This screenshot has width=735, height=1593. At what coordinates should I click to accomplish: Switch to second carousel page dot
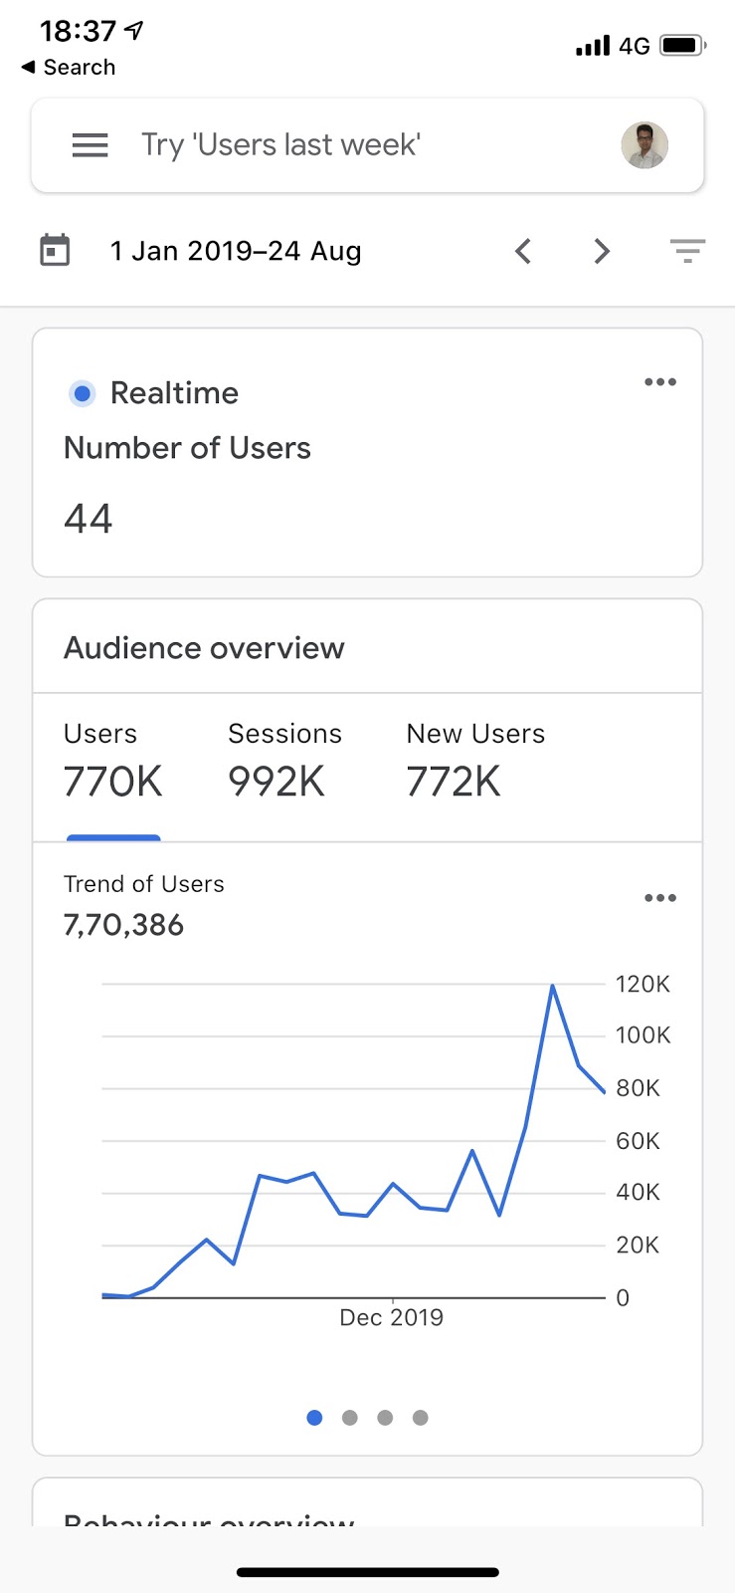tap(350, 1418)
